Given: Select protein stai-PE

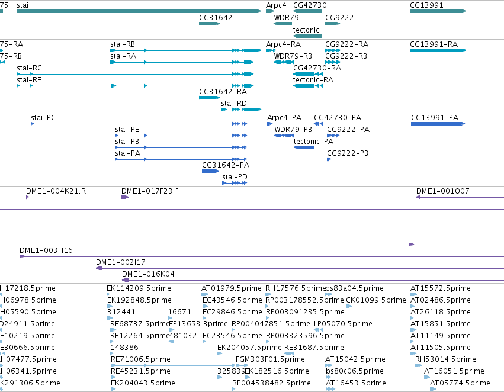Looking at the screenshot, I should pos(181,136).
